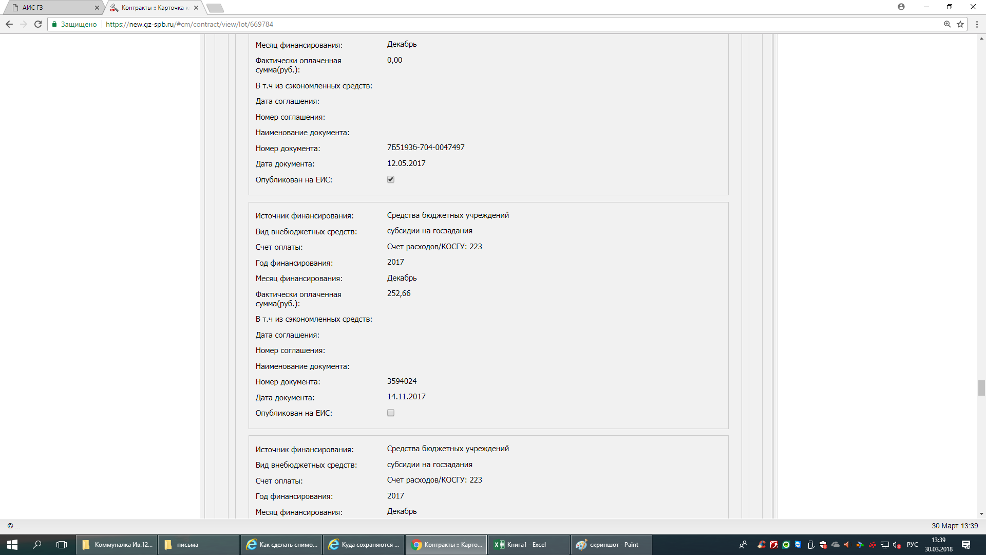Close the АИС ГЗ tab
This screenshot has width=986, height=555.
(x=97, y=8)
